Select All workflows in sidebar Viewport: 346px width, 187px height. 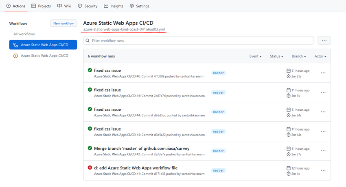click(x=24, y=34)
